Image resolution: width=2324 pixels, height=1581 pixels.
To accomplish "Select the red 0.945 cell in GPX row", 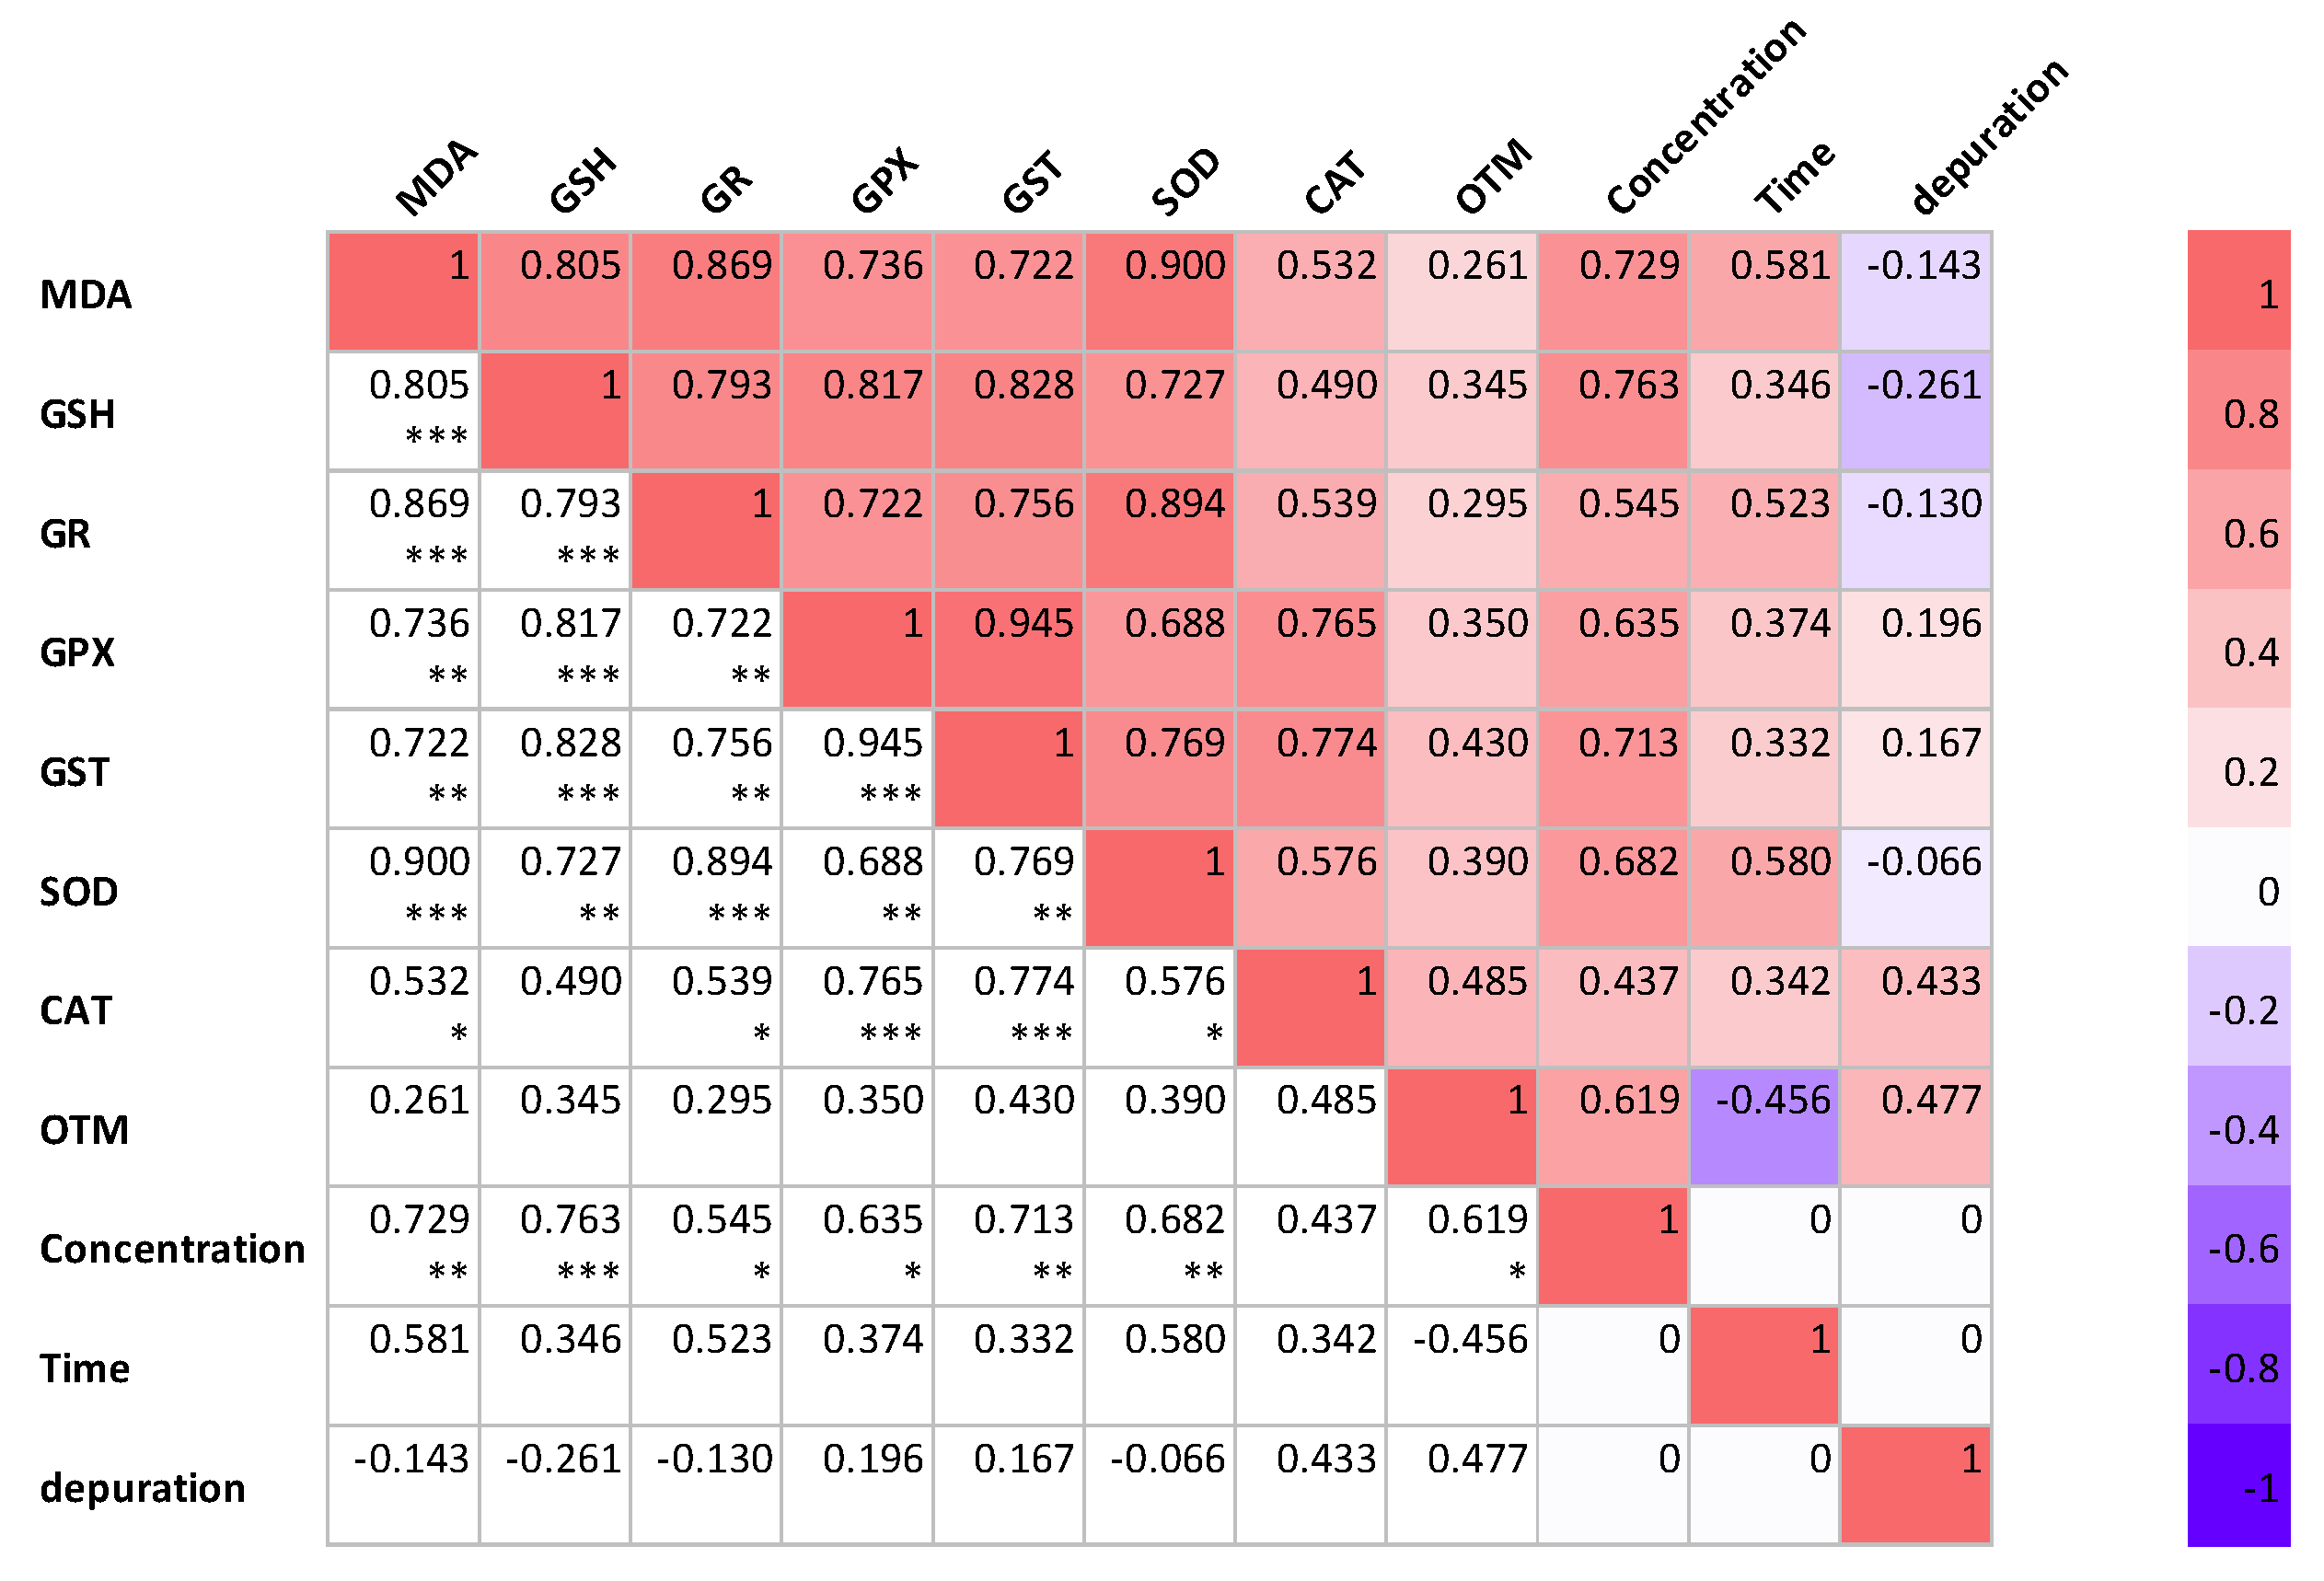I will 1008,650.
